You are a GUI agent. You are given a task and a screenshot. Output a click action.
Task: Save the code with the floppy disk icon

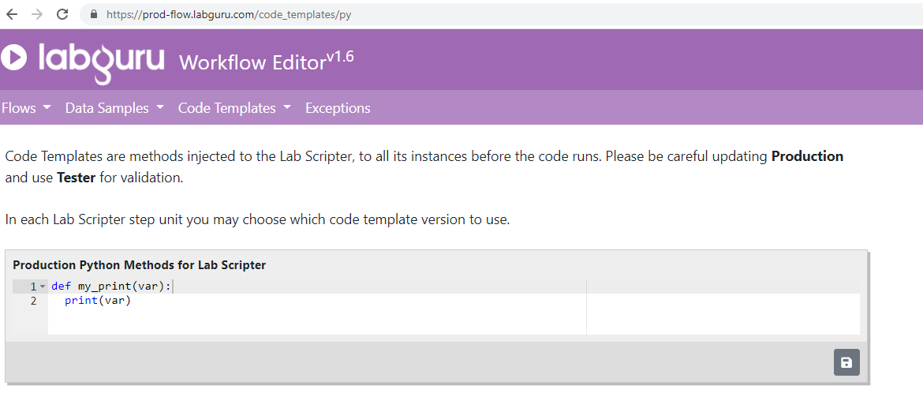tap(846, 362)
